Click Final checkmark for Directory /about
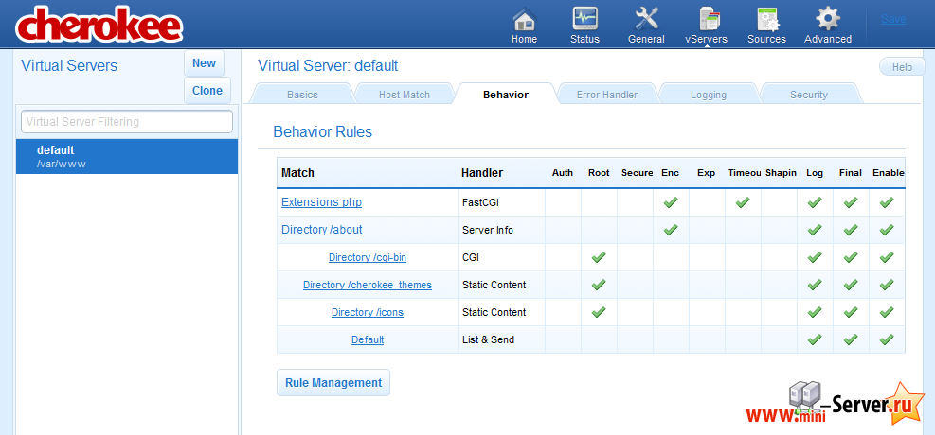This screenshot has width=935, height=435. pos(851,230)
